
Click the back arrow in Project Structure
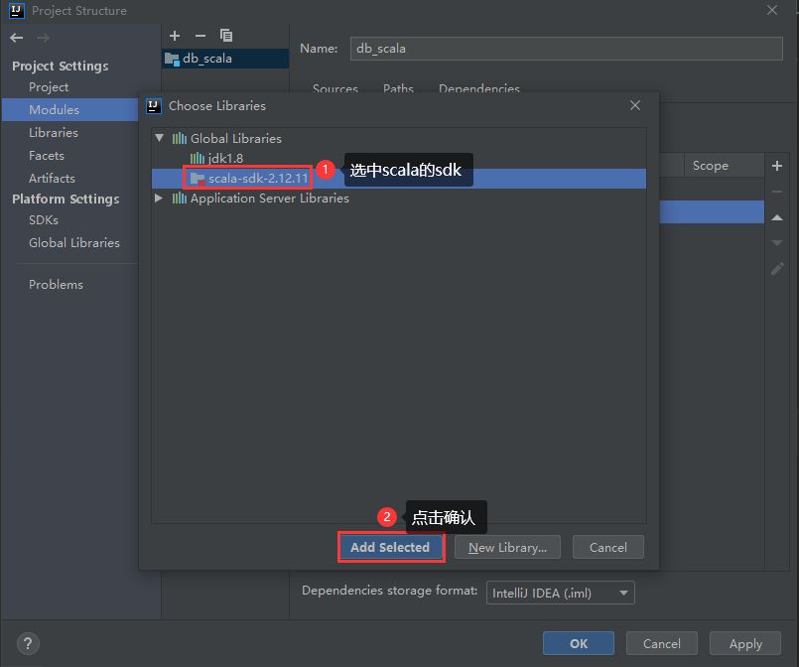pos(16,38)
